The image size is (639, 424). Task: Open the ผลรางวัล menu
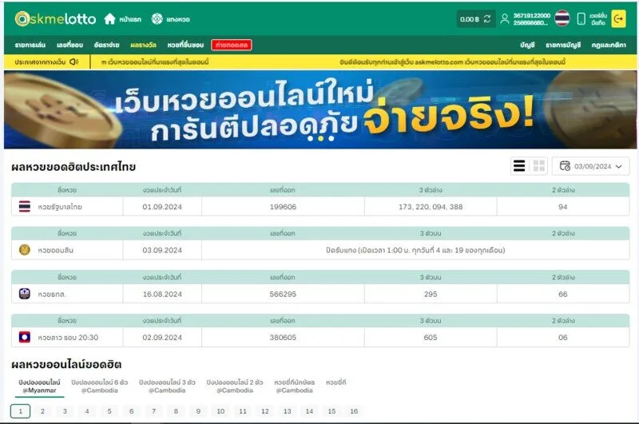(x=143, y=45)
